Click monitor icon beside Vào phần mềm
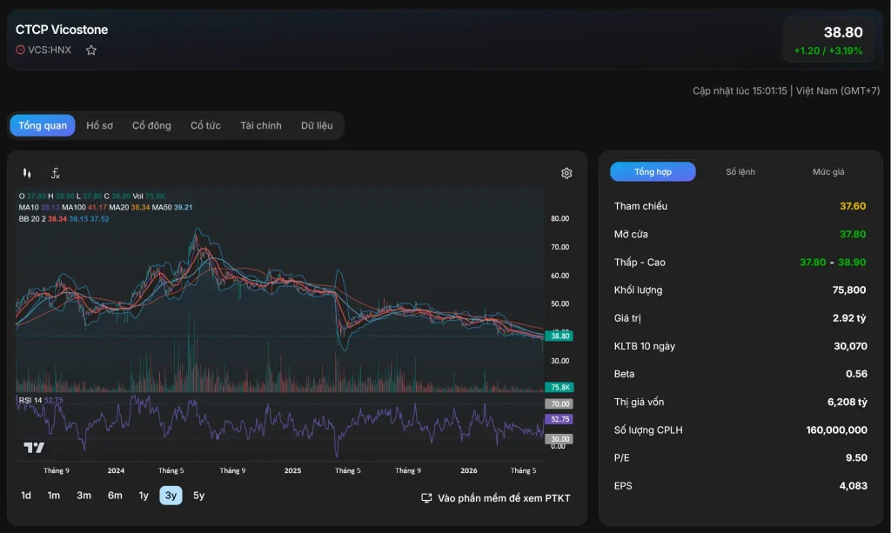 pyautogui.click(x=426, y=498)
